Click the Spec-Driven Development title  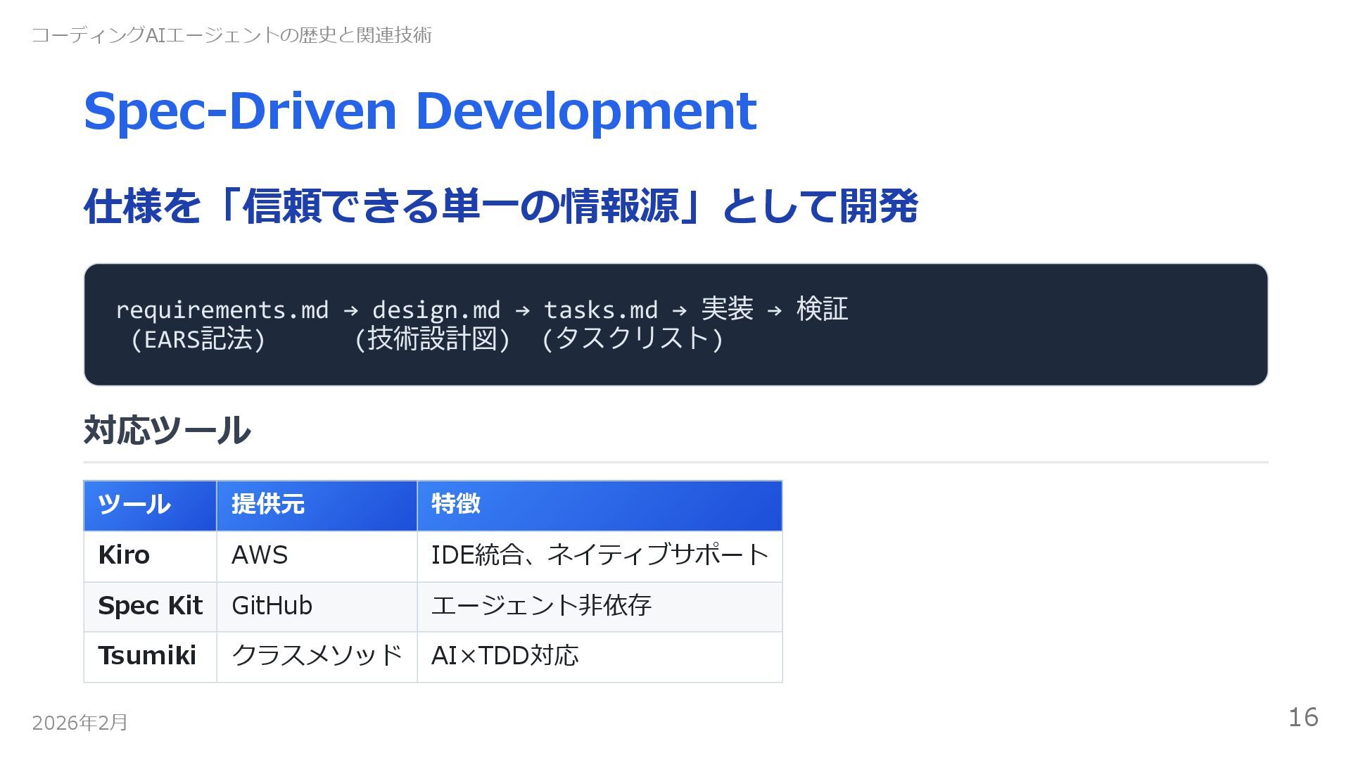419,111
